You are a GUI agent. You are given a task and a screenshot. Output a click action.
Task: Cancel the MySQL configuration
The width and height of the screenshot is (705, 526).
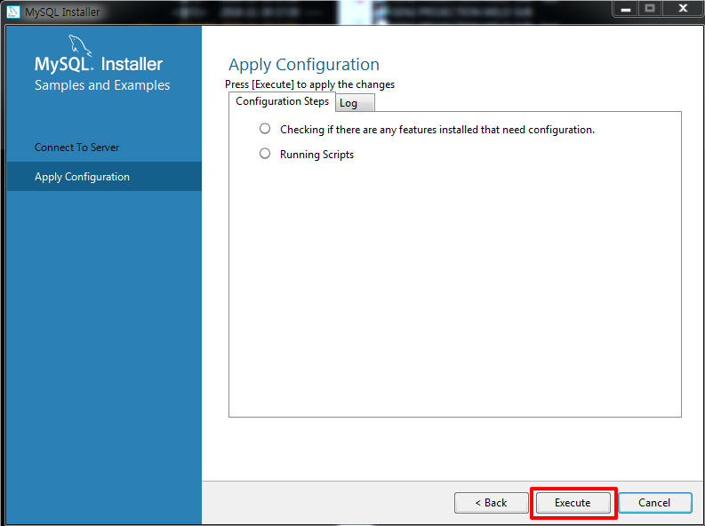tap(654, 503)
